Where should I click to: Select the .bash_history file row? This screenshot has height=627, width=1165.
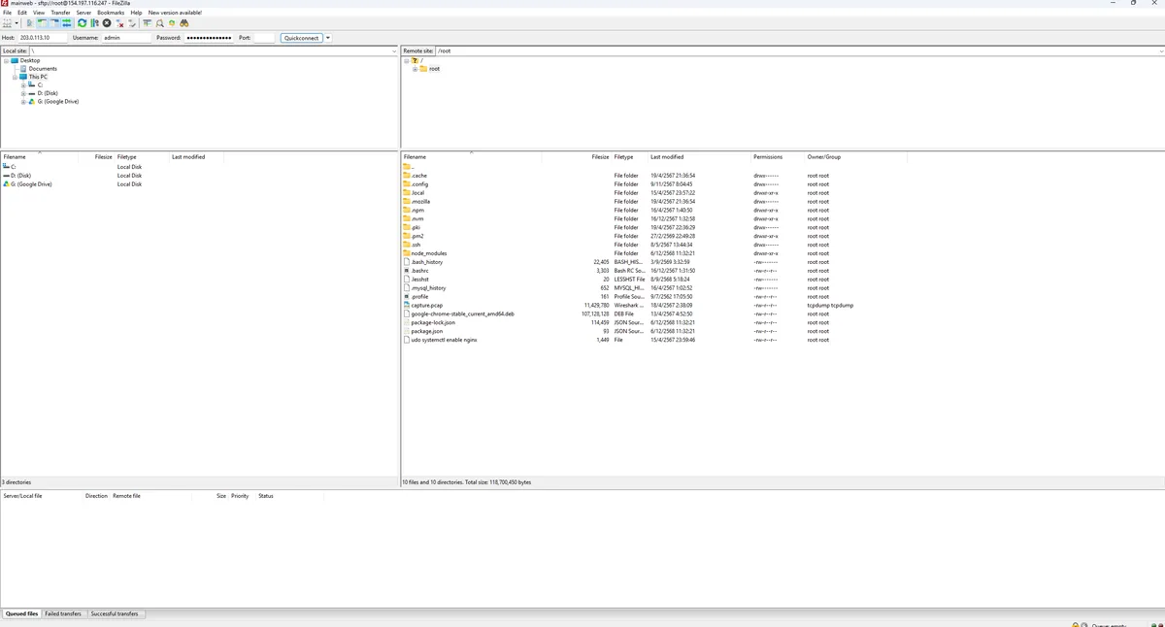click(654, 262)
